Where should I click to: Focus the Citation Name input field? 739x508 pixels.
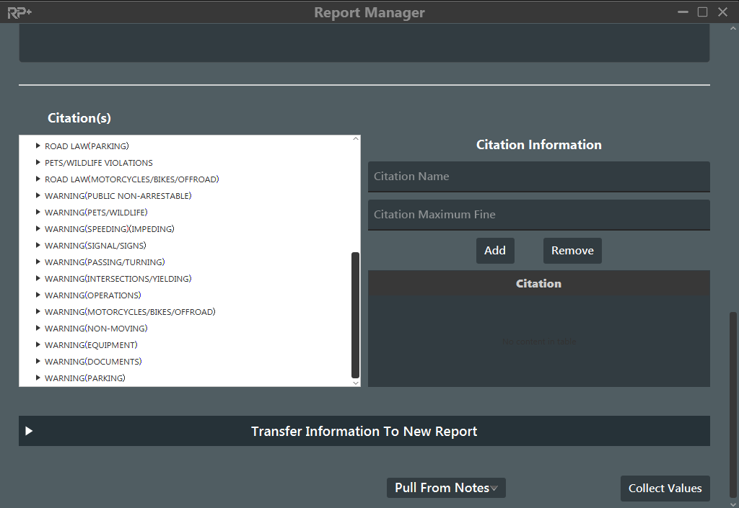tap(538, 177)
